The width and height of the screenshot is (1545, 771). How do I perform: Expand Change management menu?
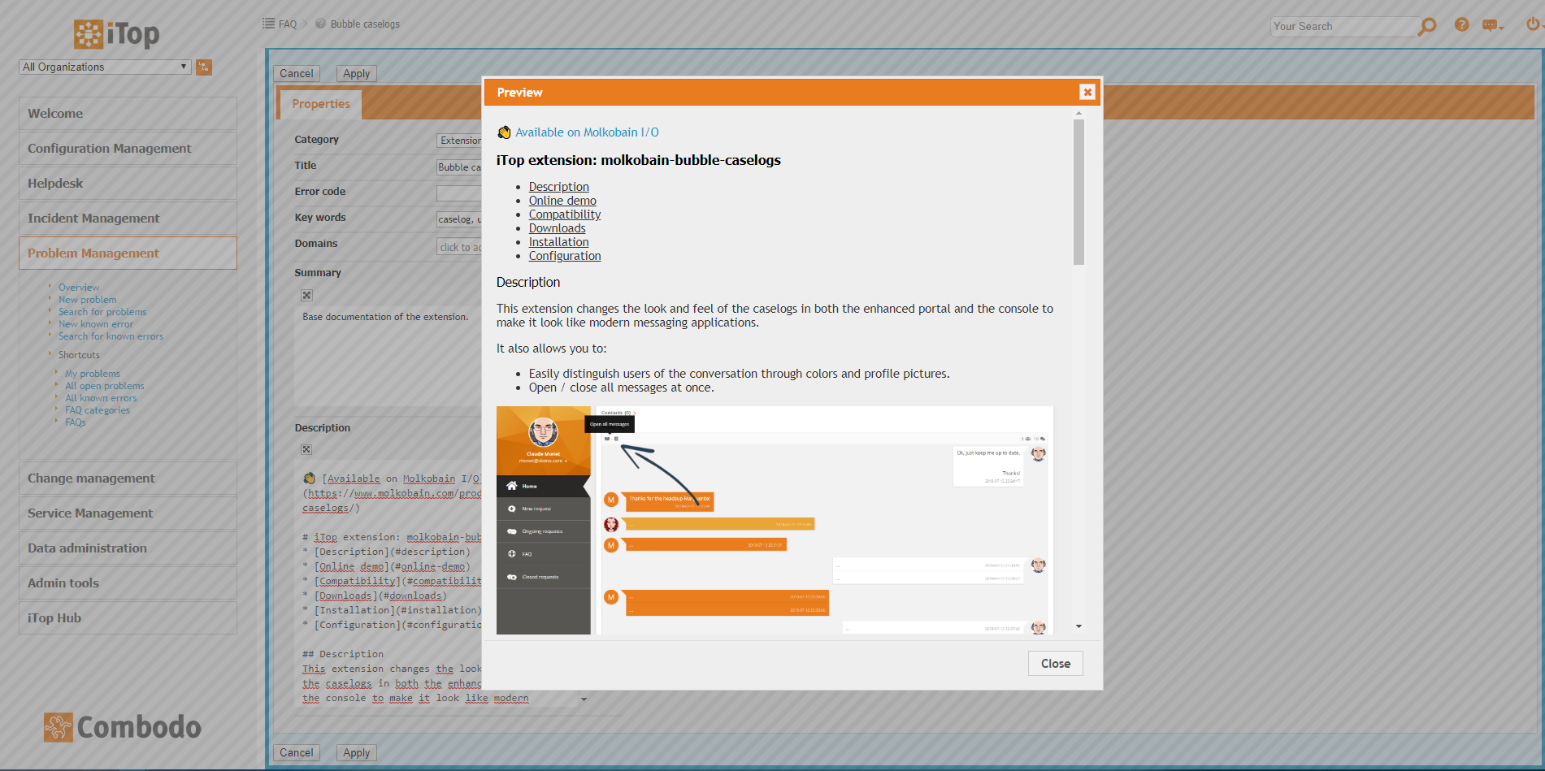pos(128,479)
